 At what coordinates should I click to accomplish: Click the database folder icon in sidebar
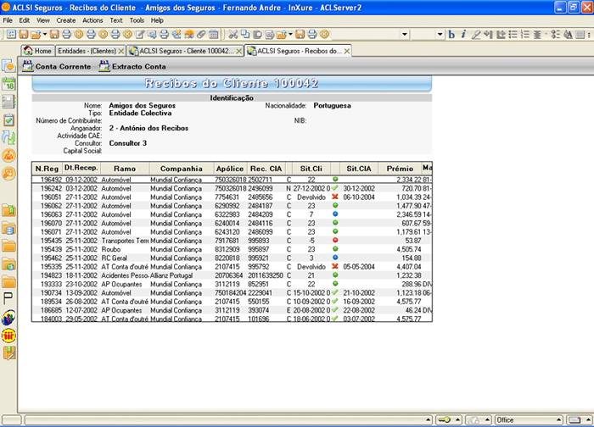[9, 228]
